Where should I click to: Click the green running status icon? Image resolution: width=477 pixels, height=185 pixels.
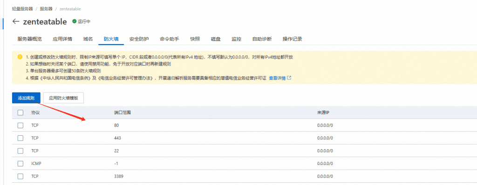[74, 21]
